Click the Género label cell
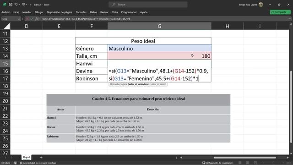The height and width of the screenshot is (165, 293). point(92,49)
